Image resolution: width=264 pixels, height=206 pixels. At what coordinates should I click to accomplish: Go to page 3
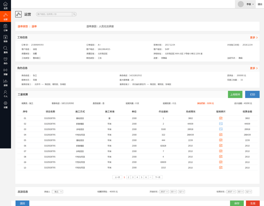tap(133, 177)
